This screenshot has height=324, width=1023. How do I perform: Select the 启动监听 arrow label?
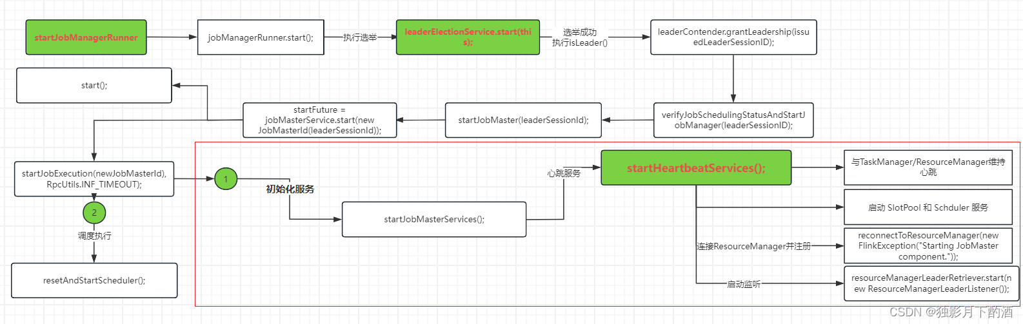(x=744, y=283)
